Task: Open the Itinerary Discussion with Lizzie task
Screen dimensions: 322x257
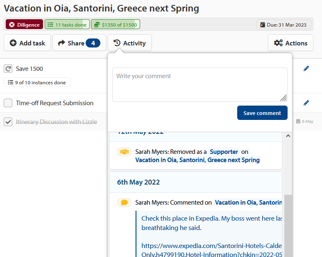Action: 57,122
